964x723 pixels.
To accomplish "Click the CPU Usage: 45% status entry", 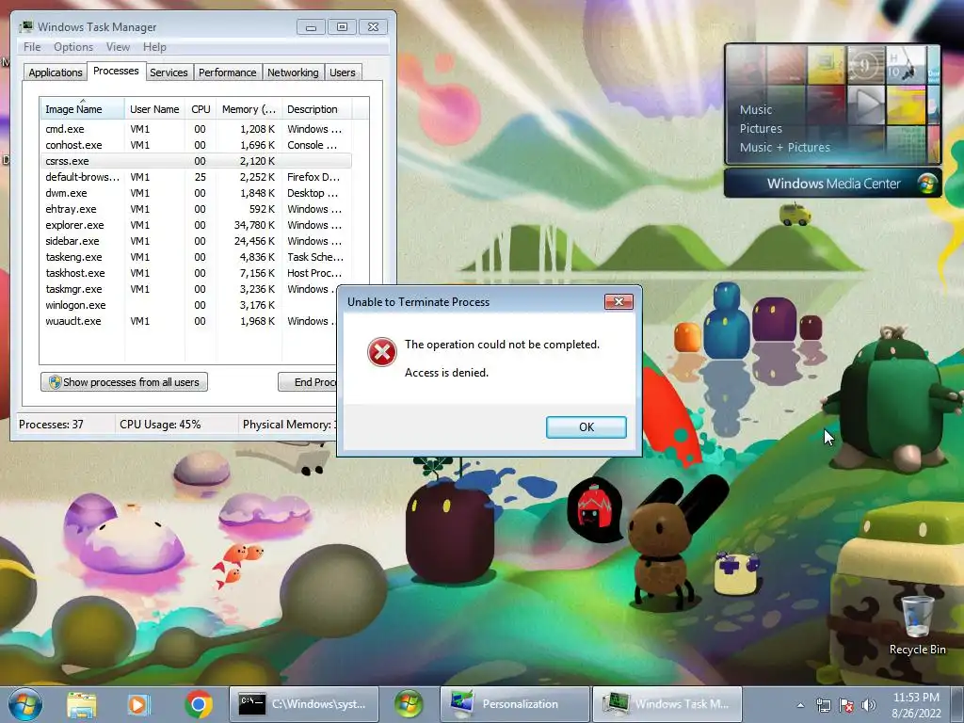I will (x=160, y=425).
